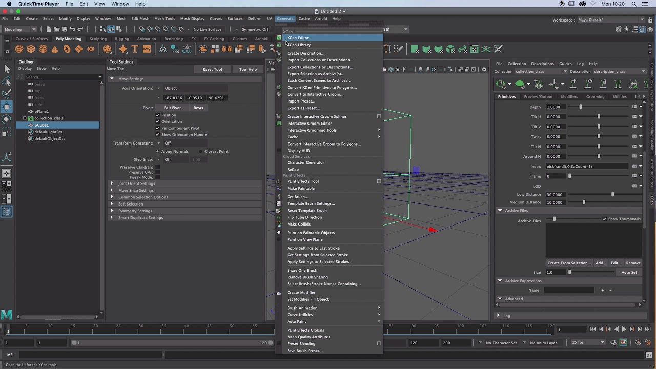
Task: Click the Create From Selection button
Action: point(569,263)
